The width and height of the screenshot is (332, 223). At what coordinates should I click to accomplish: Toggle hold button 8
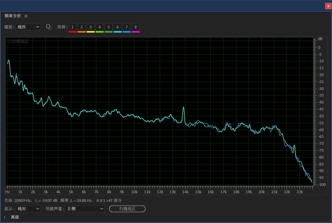[x=136, y=27]
